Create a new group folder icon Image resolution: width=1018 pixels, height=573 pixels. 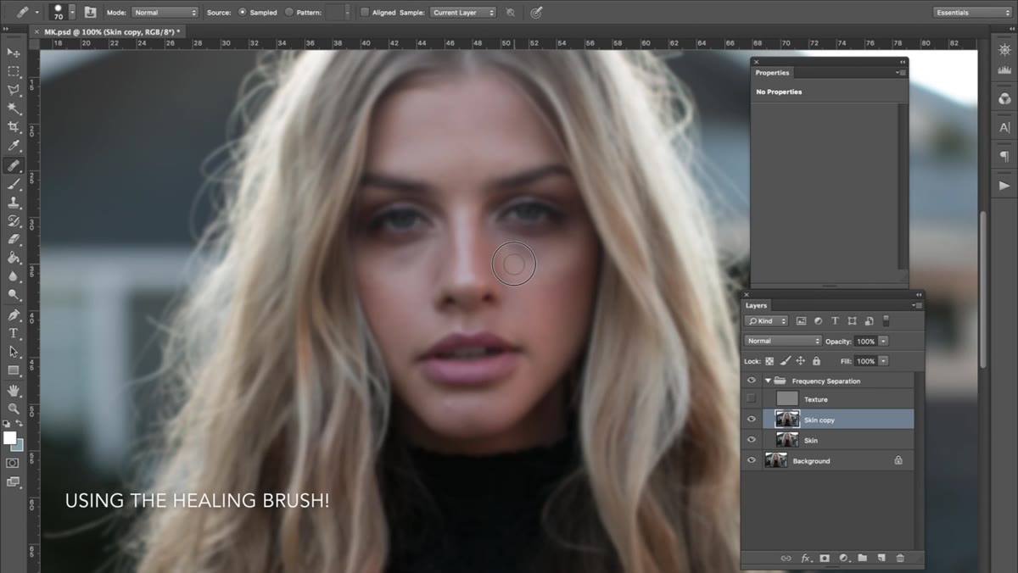coord(862,559)
